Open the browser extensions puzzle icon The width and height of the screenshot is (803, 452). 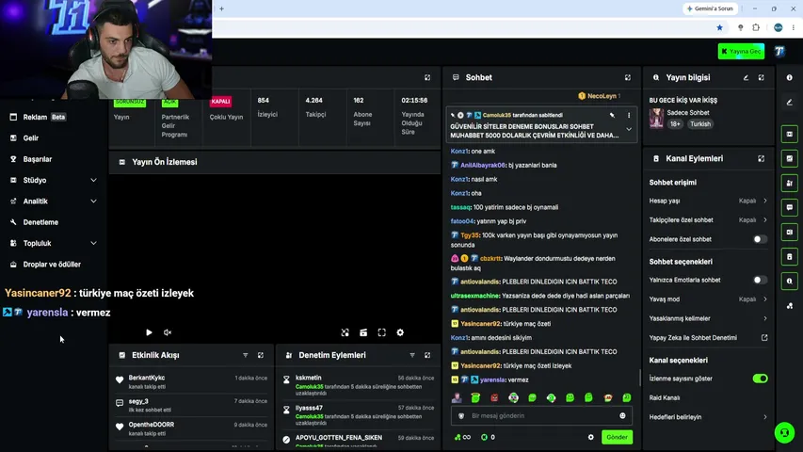756,27
